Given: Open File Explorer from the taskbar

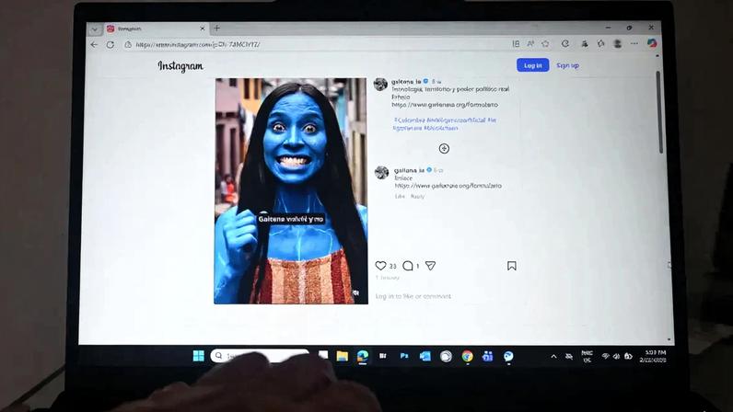Looking at the screenshot, I should tap(343, 357).
